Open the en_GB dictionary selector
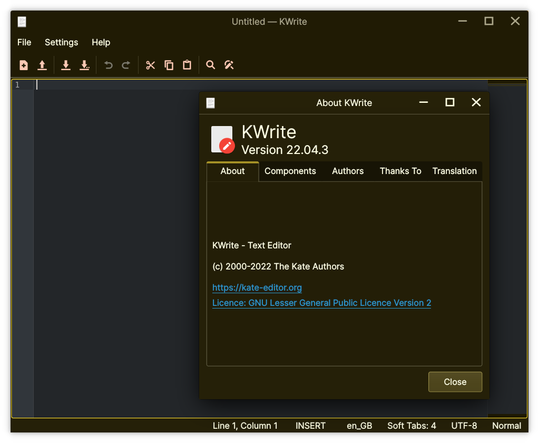This screenshot has height=443, width=539. pyautogui.click(x=359, y=426)
